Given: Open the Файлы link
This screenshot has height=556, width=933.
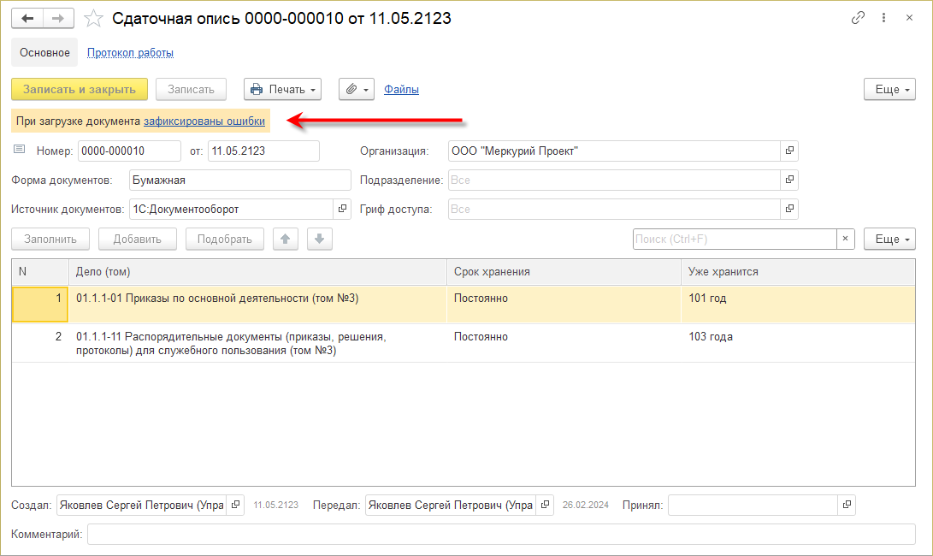Looking at the screenshot, I should click(401, 89).
